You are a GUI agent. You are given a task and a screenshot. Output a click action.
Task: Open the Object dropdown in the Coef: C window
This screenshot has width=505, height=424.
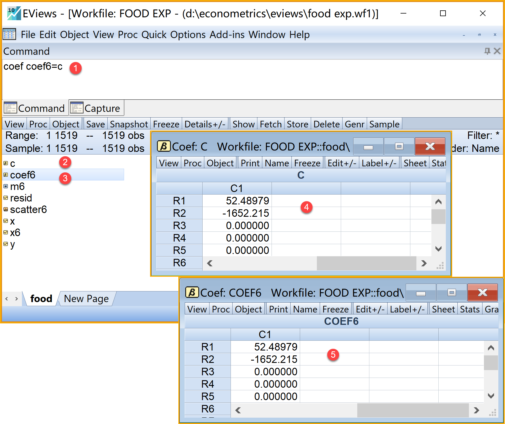click(x=220, y=163)
